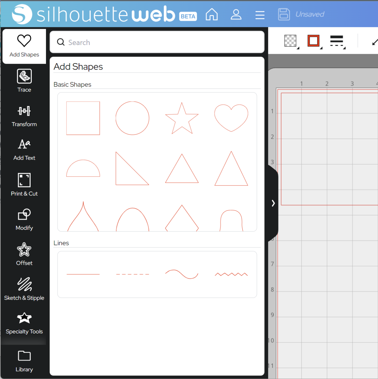Image resolution: width=378 pixels, height=379 pixels.
Task: Open Sketch & Stipple panel
Action: (x=24, y=289)
